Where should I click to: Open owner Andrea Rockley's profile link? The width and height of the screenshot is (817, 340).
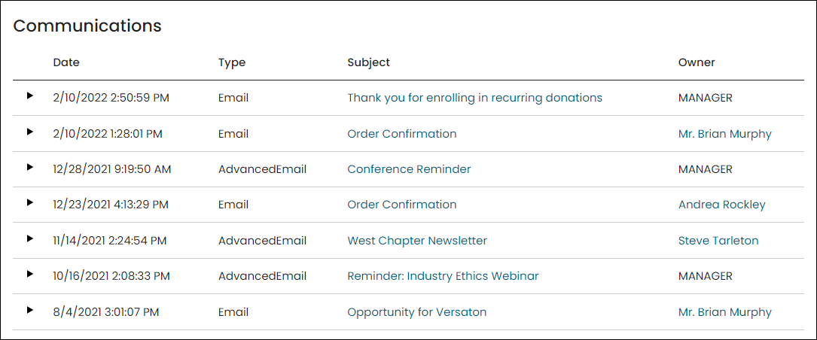tap(721, 205)
